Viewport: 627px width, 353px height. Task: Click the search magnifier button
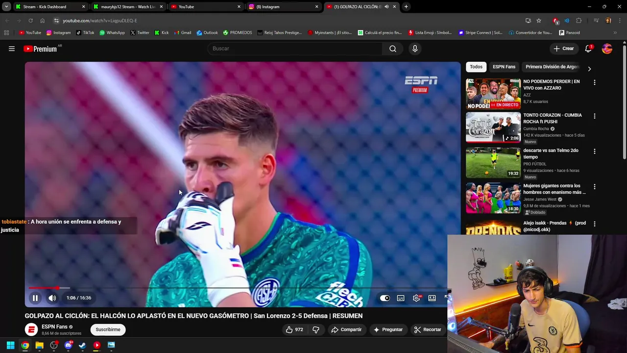(x=393, y=49)
